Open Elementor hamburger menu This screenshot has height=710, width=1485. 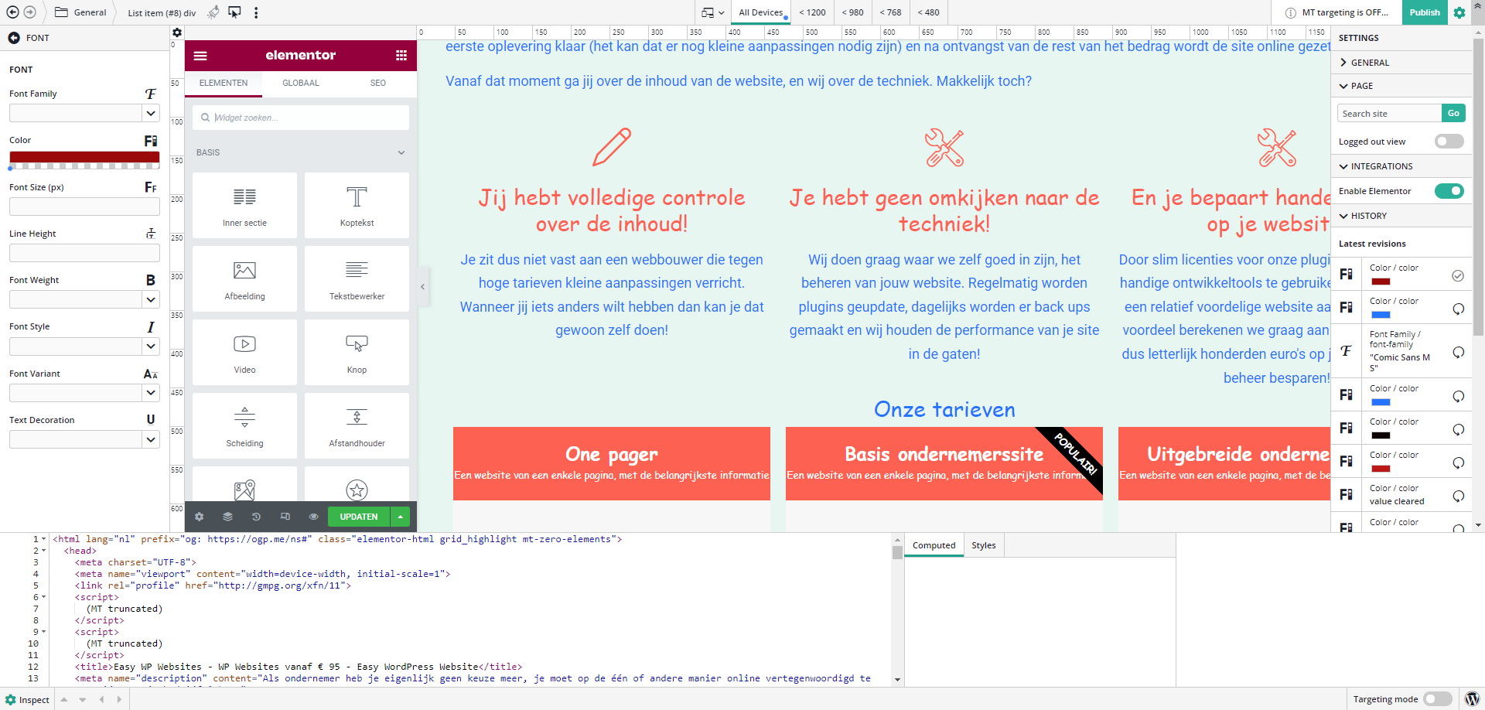pos(200,56)
